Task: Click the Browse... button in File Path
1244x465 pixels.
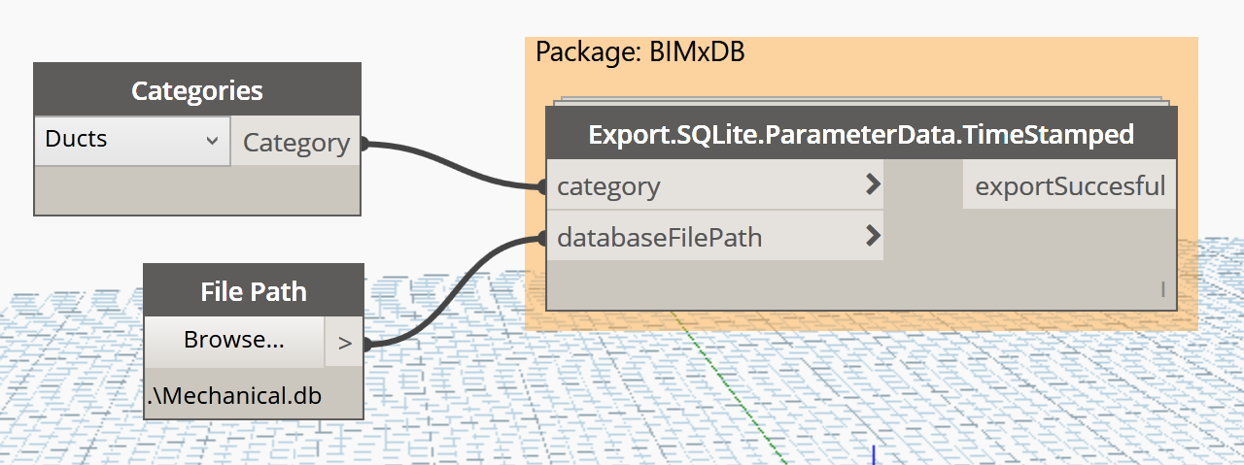Action: pos(233,341)
